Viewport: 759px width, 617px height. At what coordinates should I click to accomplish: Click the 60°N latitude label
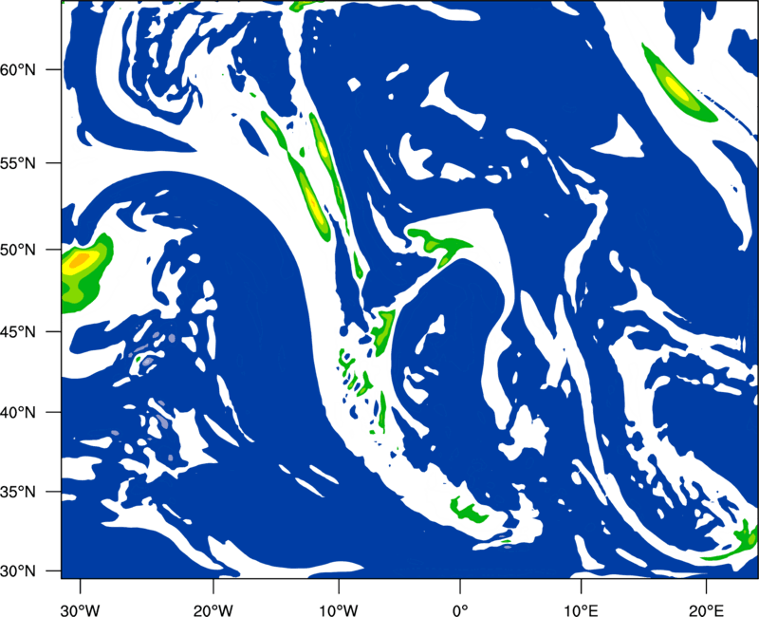18,70
